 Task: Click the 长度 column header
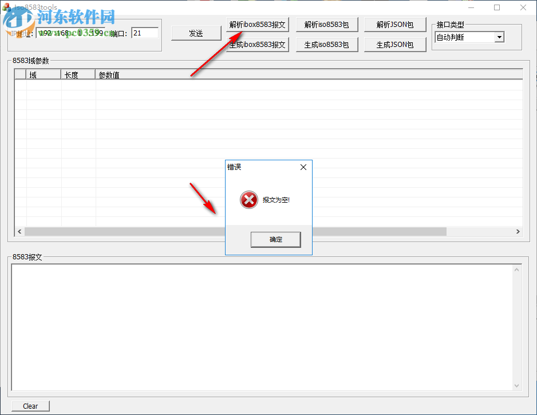(x=77, y=74)
